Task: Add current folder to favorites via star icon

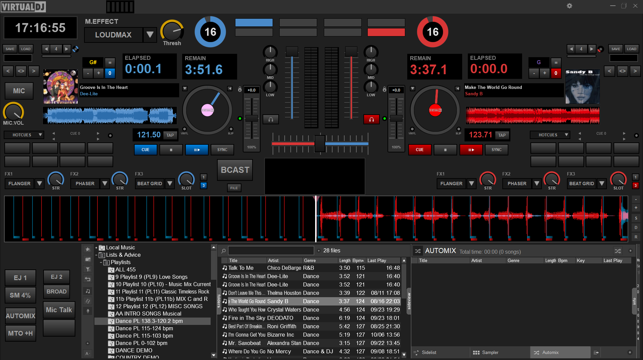Action: [87, 249]
